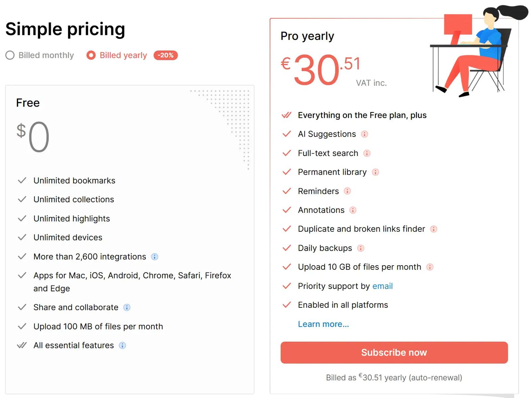Click the Free plan heading
Viewport: 531px width, 398px height.
coord(28,103)
